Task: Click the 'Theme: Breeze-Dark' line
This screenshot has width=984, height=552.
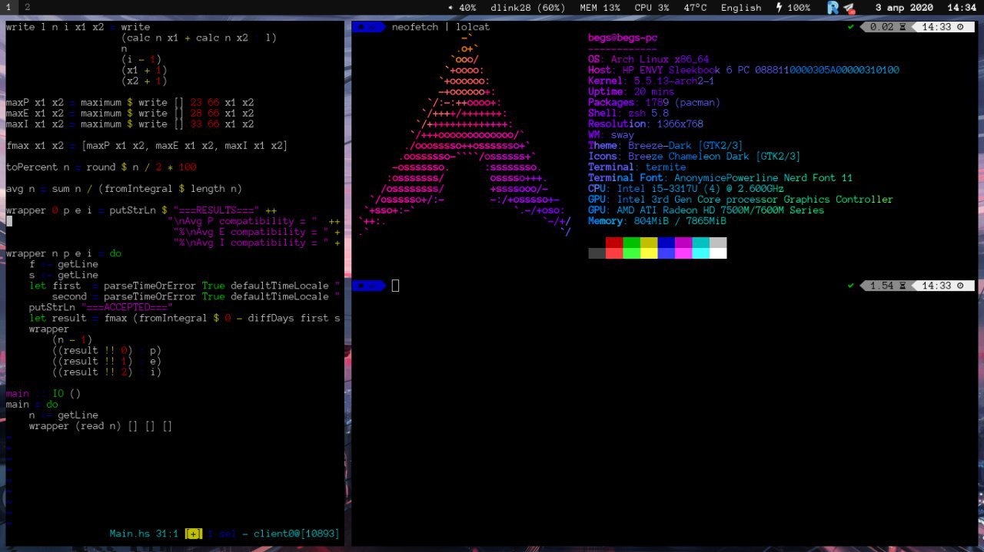Action: click(666, 145)
